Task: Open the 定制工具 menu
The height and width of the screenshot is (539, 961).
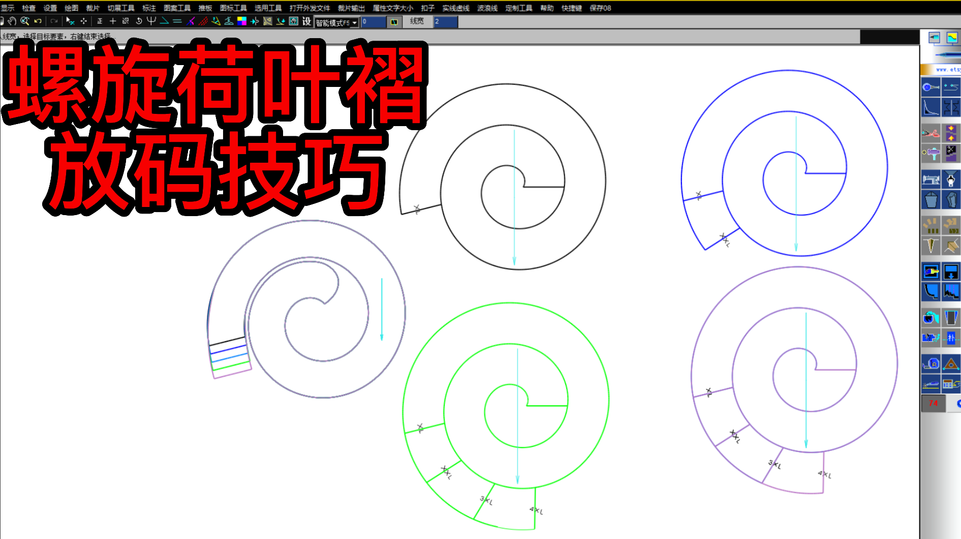Action: (518, 8)
